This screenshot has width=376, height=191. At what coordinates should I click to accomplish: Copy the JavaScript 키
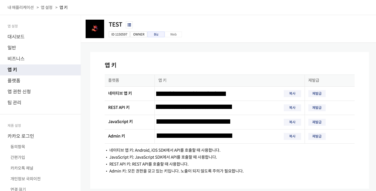click(x=292, y=122)
